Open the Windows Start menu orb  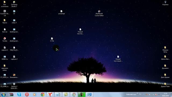tap(3, 95)
